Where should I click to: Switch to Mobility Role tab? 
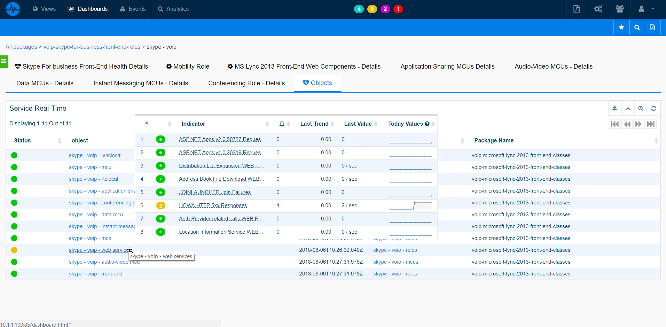coord(188,67)
